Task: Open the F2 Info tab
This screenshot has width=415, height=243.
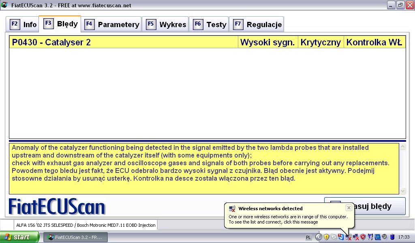Action: (x=23, y=25)
